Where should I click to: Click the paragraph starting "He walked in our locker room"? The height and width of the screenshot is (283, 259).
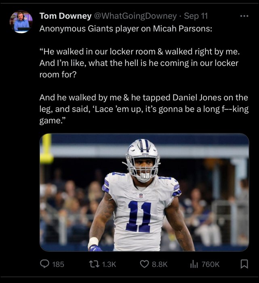point(139,63)
